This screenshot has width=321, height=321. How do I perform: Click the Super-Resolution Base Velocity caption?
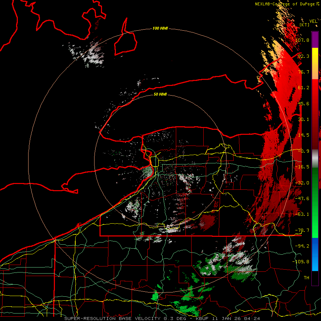tap(162, 319)
